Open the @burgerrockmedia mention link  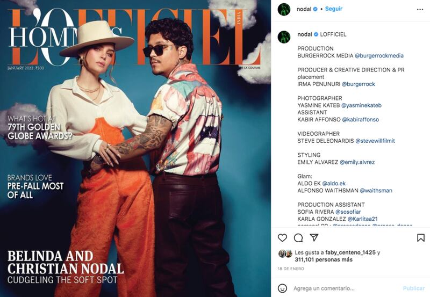coord(379,56)
